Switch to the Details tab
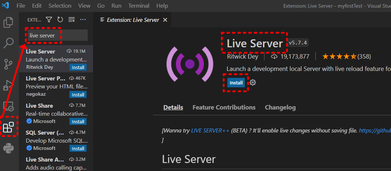The height and width of the screenshot is (171, 391). tap(173, 107)
